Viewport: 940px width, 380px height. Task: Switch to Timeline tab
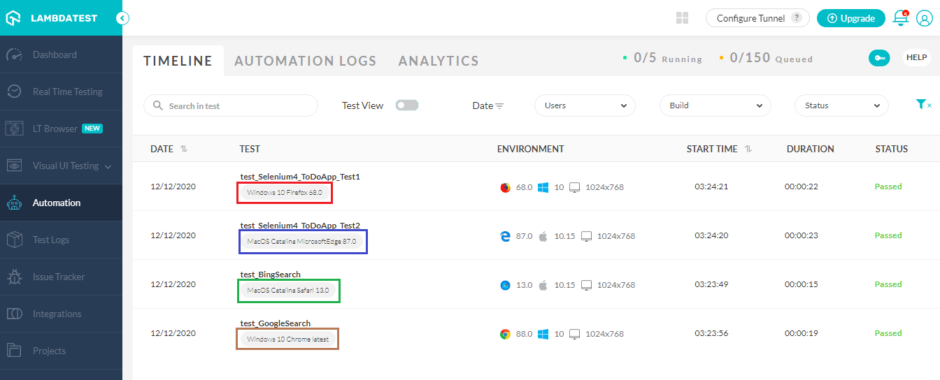click(x=178, y=61)
